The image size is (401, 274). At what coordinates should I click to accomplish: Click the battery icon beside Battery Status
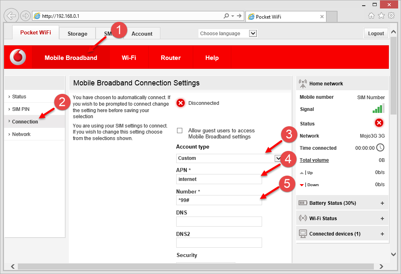point(303,203)
